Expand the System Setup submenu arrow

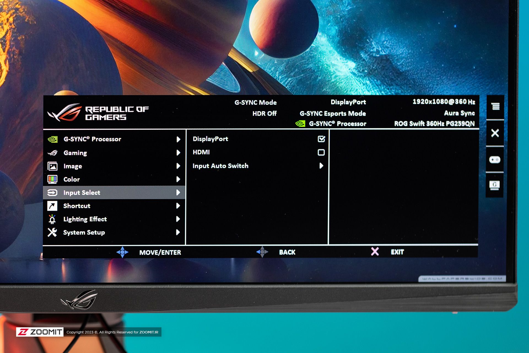178,232
